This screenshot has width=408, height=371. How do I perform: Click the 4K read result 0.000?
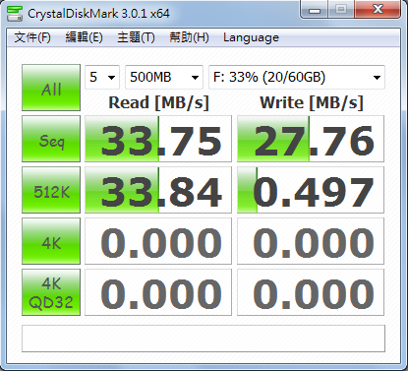[x=158, y=241]
